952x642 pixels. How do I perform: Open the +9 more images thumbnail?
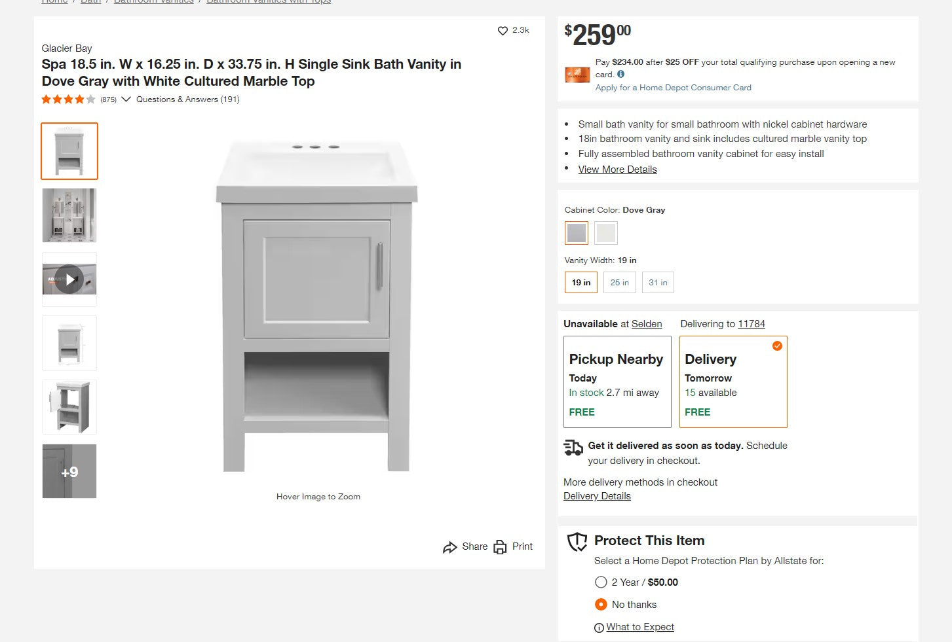pyautogui.click(x=69, y=471)
